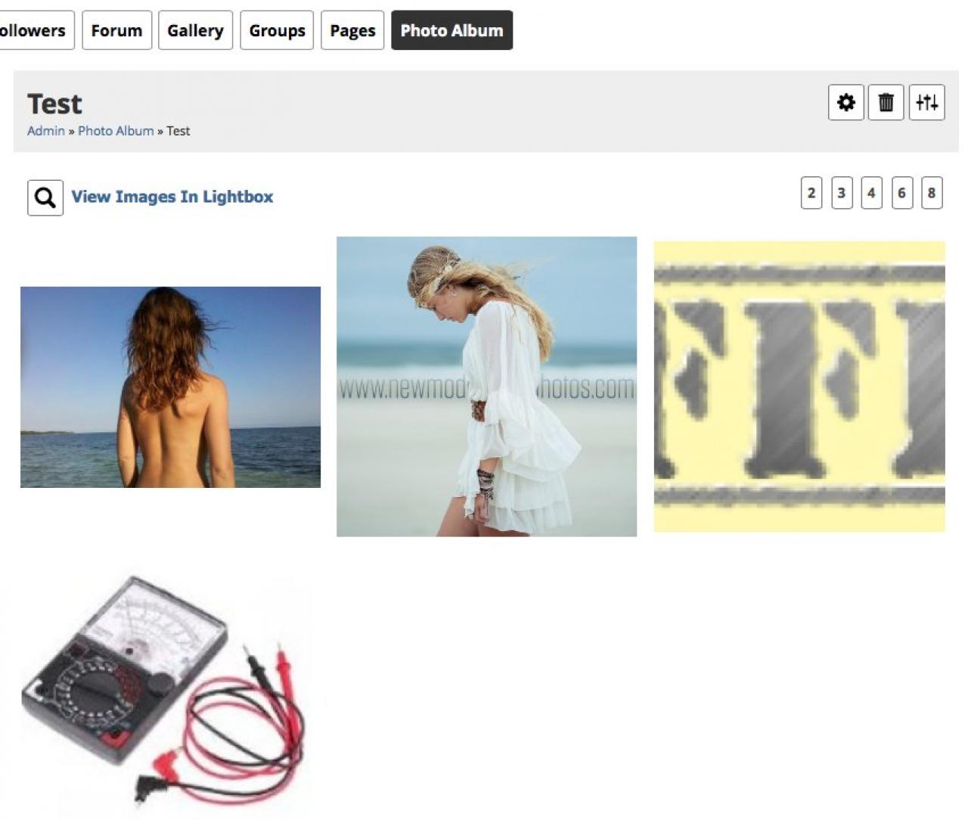Click the magnifier lightbox icon
This screenshot has width=968, height=820.
pyautogui.click(x=45, y=197)
